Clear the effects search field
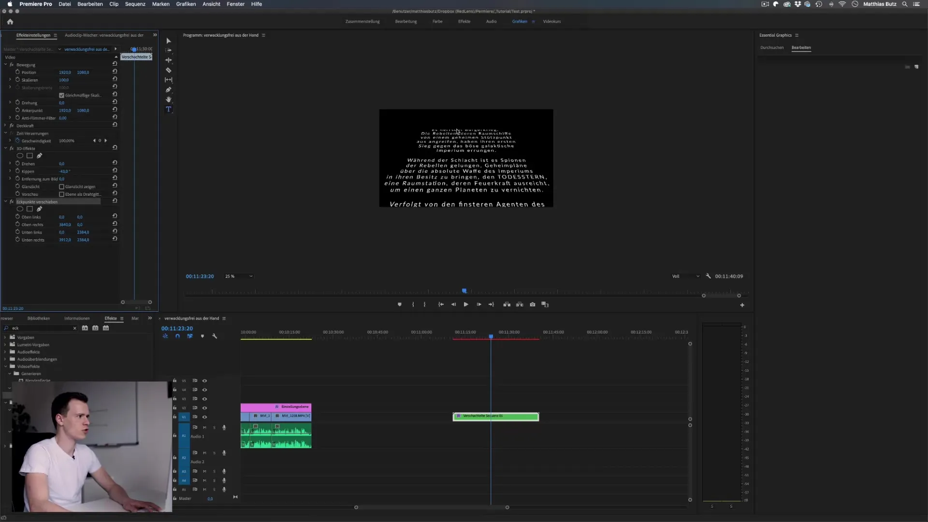Screen dimensions: 928x522 coord(75,328)
